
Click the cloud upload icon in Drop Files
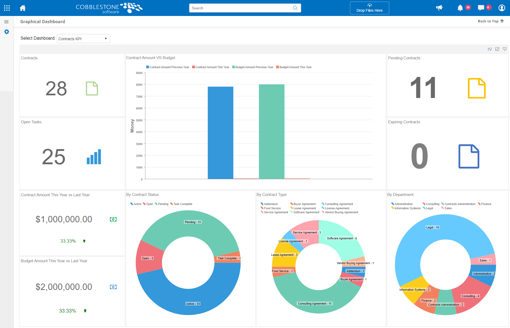[x=369, y=5]
